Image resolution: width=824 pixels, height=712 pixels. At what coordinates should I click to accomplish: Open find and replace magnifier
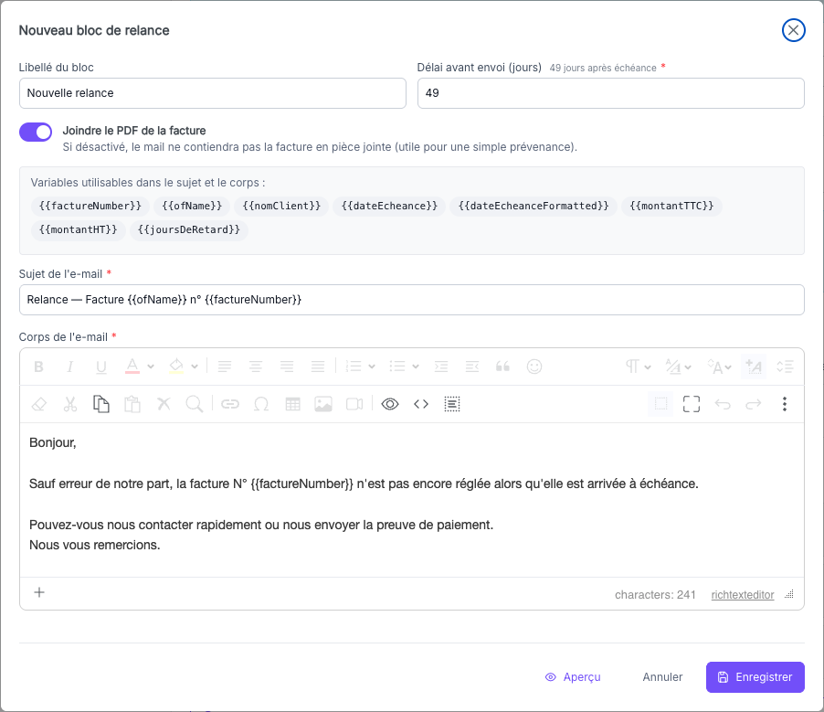[x=195, y=404]
